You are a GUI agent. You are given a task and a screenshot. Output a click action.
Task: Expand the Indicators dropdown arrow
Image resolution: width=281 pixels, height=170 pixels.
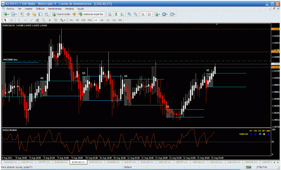tap(159, 14)
